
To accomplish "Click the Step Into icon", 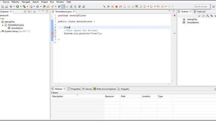I will pos(125,6).
